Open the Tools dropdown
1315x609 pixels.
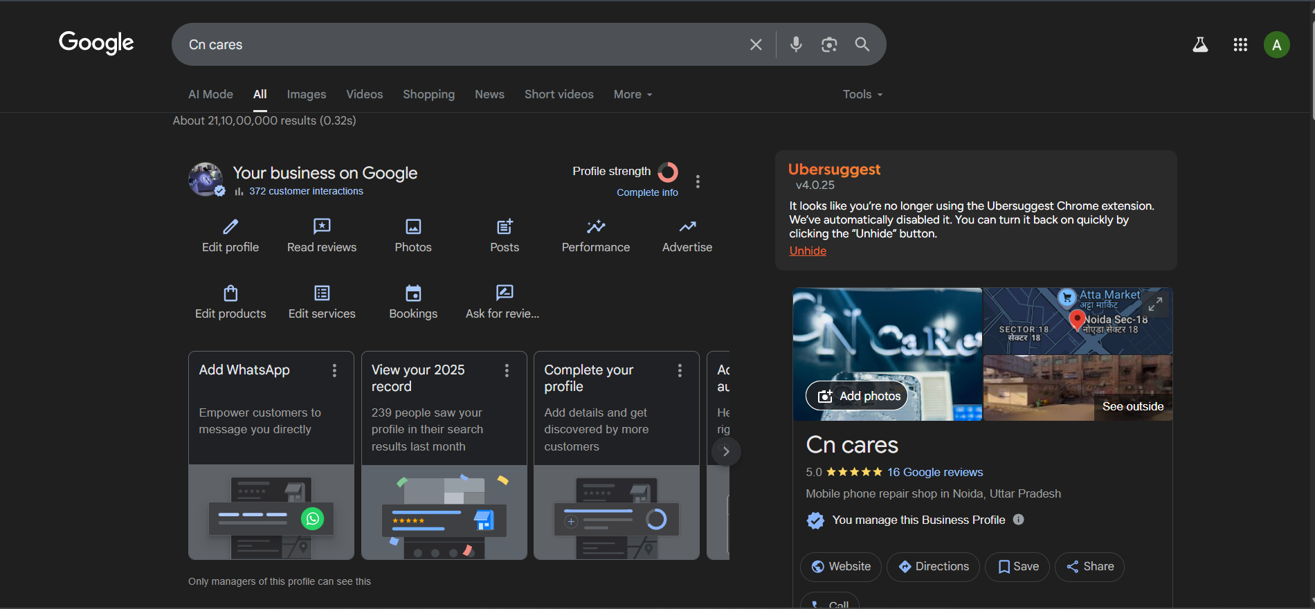tap(862, 95)
